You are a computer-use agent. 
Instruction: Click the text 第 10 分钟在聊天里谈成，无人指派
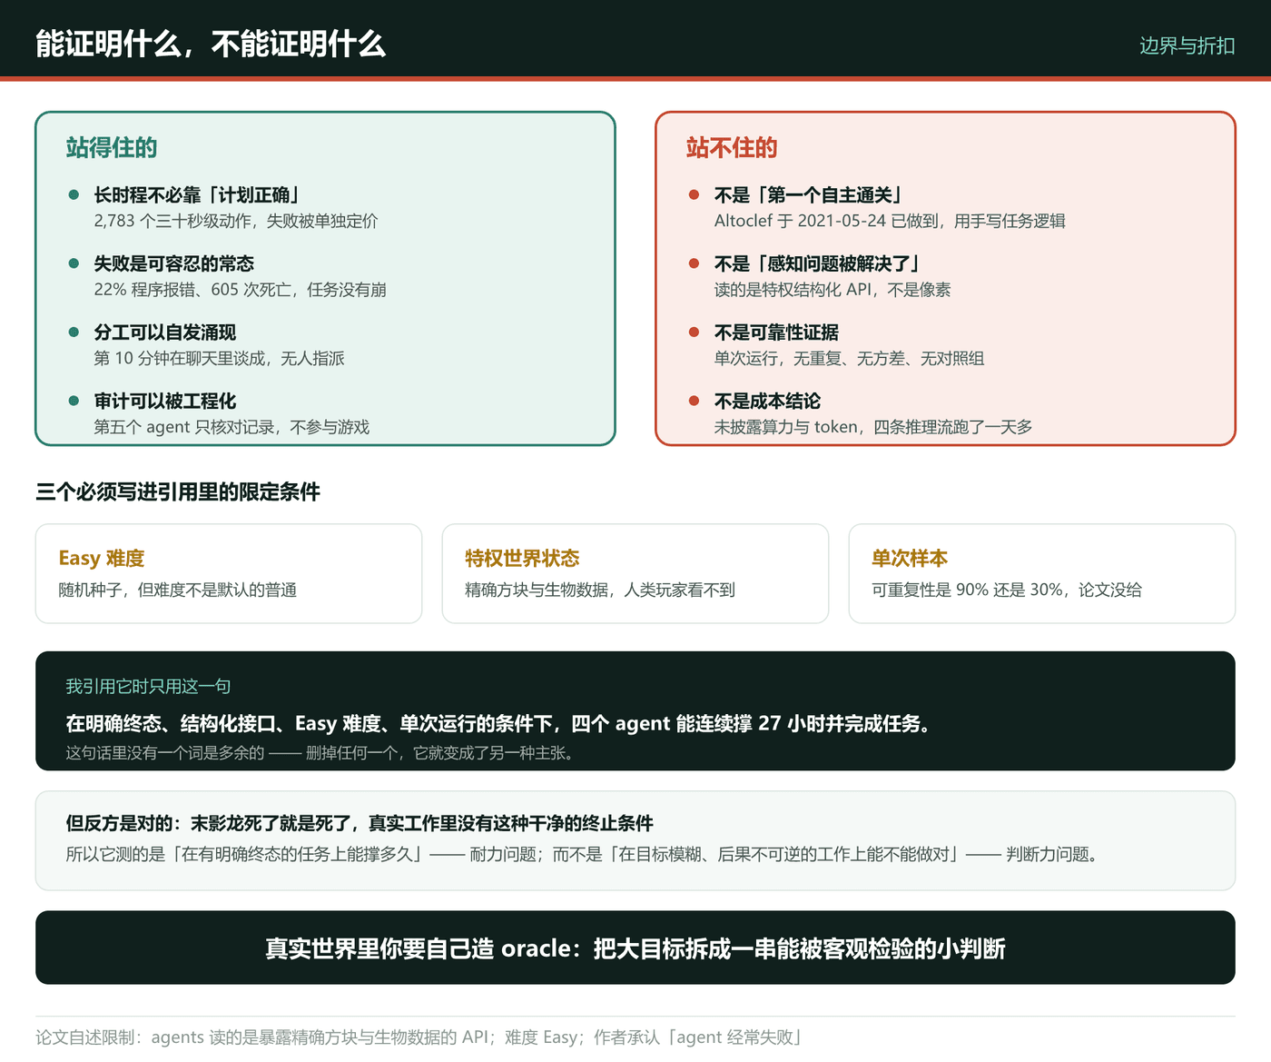coord(220,358)
